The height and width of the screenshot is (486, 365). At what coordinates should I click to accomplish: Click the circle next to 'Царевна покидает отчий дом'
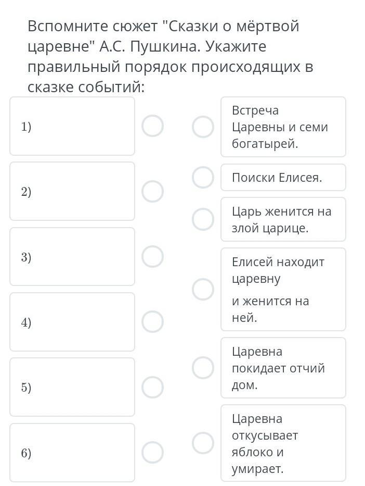tap(203, 368)
